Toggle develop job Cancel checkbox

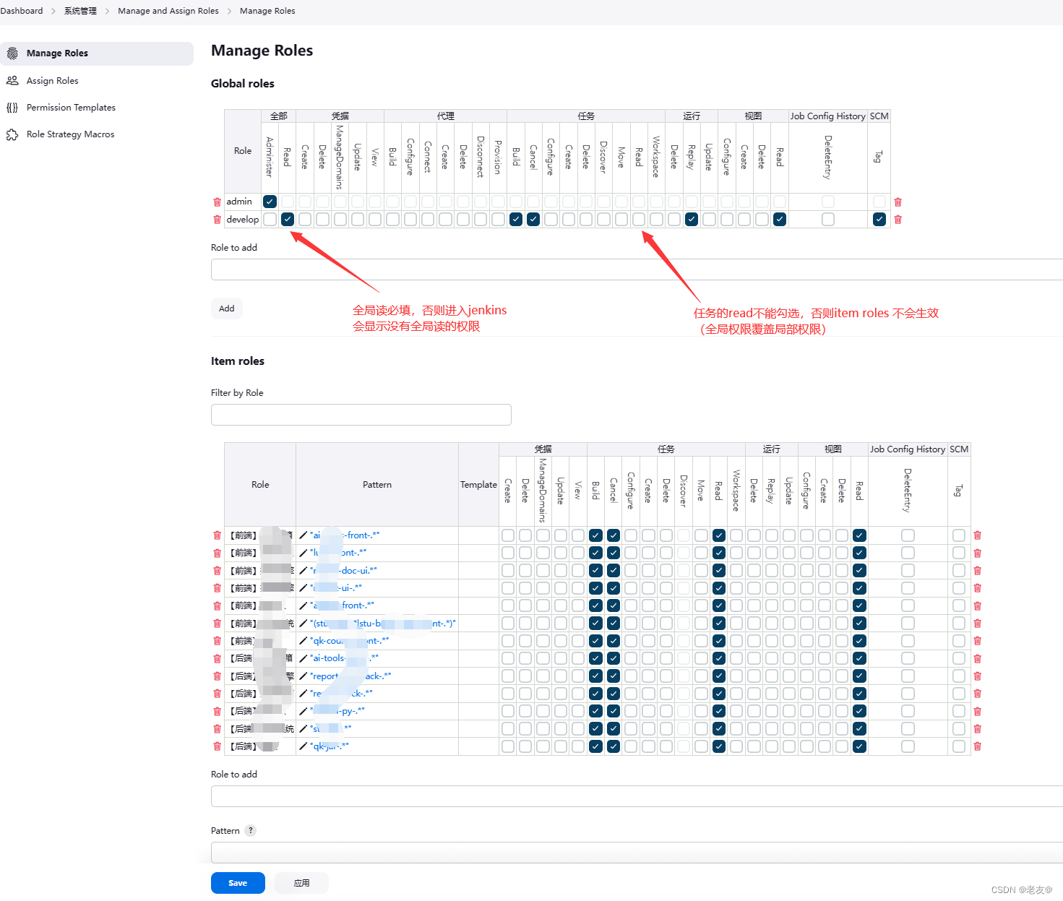[533, 219]
